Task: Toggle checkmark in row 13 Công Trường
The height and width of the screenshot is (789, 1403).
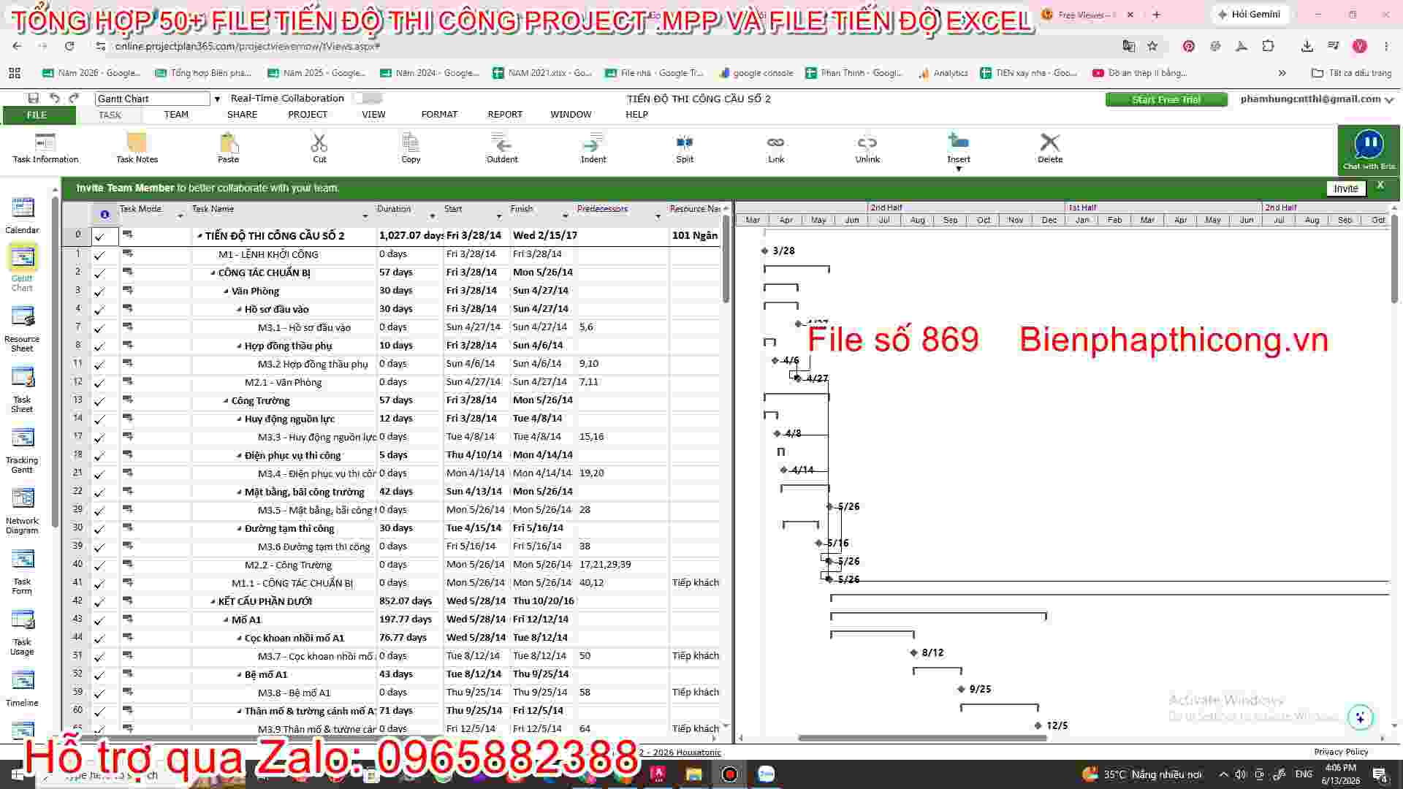Action: [x=100, y=401]
